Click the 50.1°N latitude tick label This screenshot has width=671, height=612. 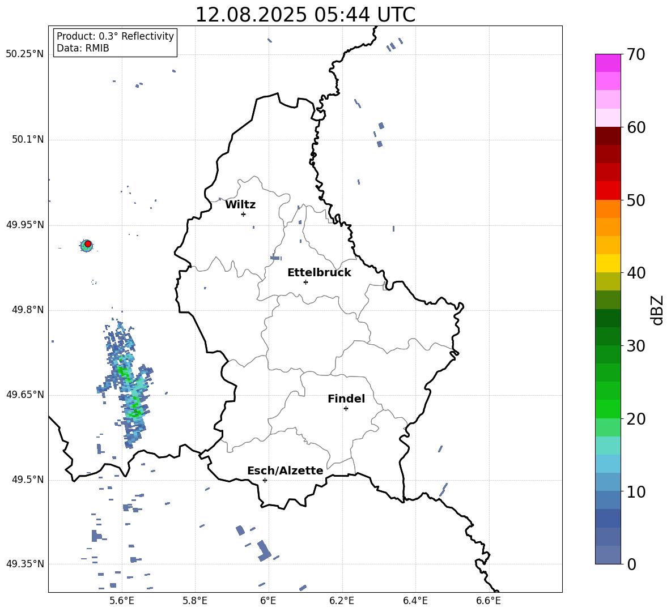(x=28, y=140)
